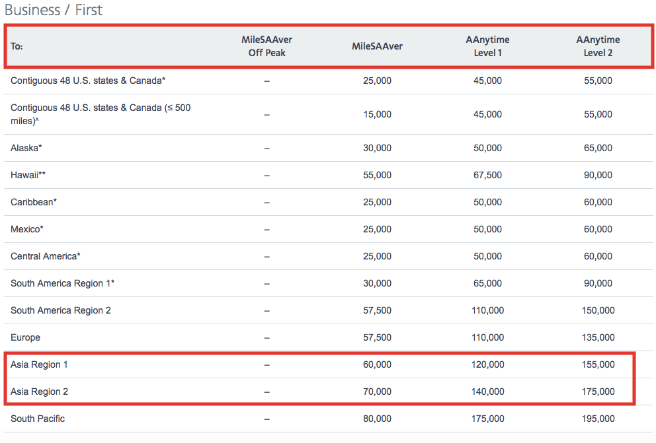Screen dimensions: 656x443
Task: Click Asia Region 1's 155,000 value
Action: click(598, 365)
